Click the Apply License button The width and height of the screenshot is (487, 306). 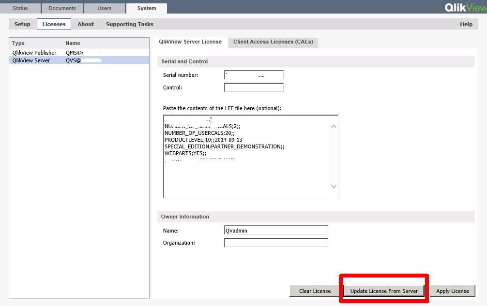pos(452,291)
